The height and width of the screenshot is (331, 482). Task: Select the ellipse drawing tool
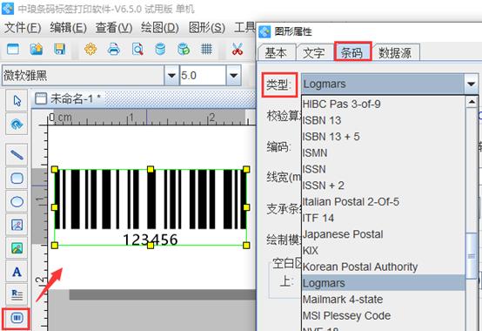click(17, 202)
